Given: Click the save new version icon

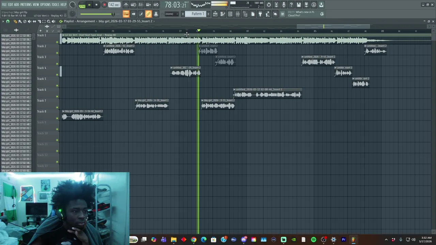Looking at the screenshot, I should tap(306, 5).
